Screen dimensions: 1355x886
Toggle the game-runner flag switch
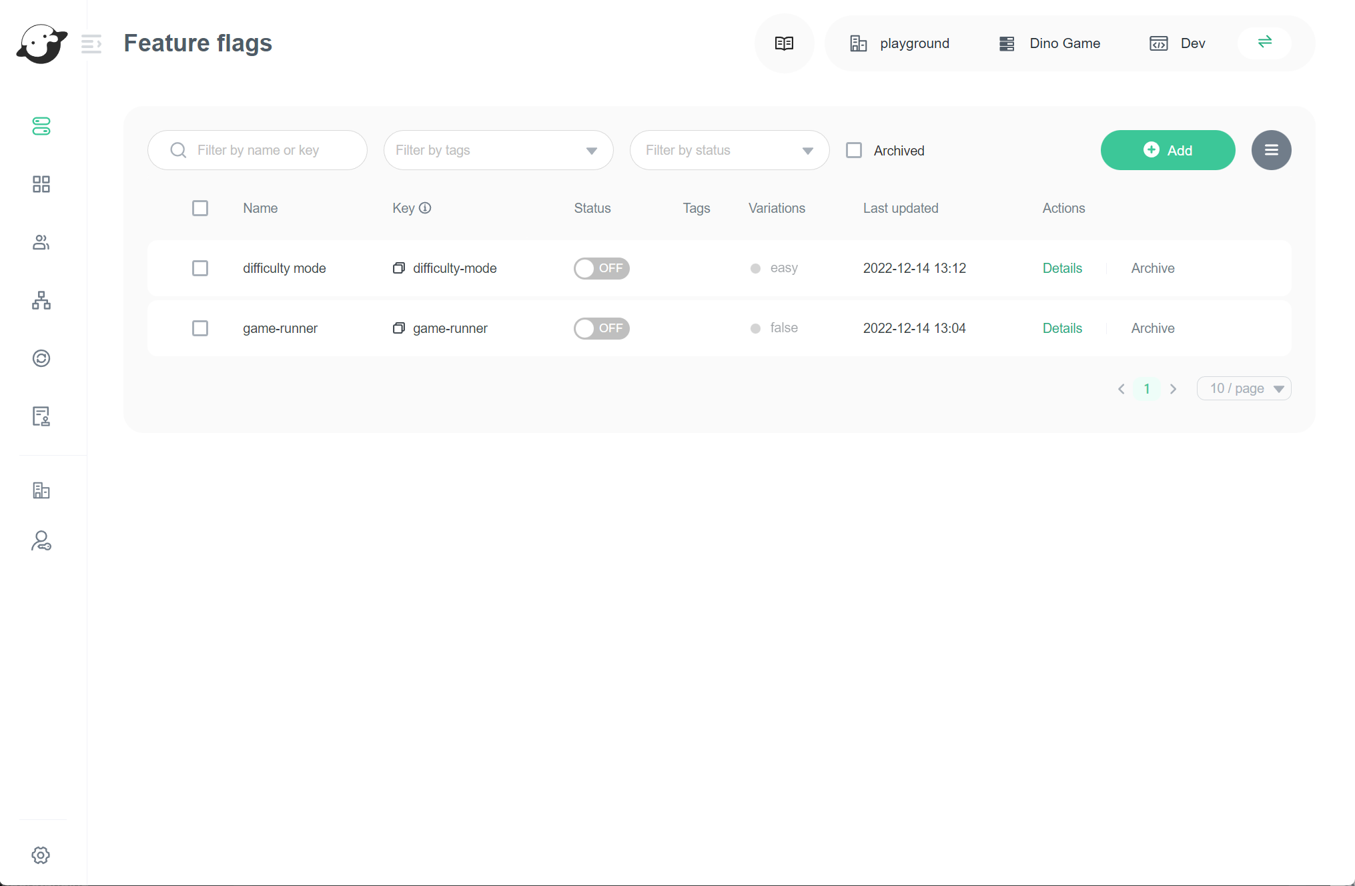click(601, 328)
